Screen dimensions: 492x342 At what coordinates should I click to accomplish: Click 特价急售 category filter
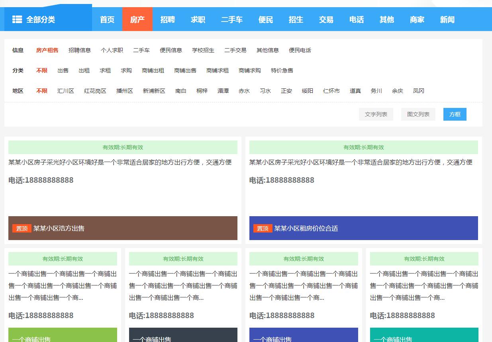click(282, 70)
